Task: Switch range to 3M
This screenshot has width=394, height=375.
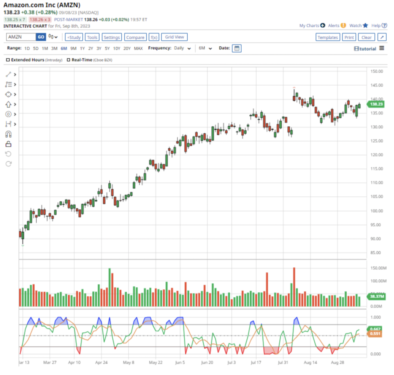Action: 54,48
